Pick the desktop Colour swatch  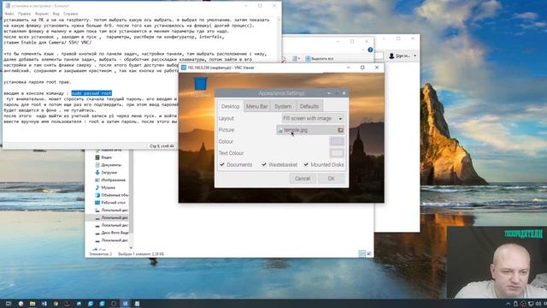(337, 141)
